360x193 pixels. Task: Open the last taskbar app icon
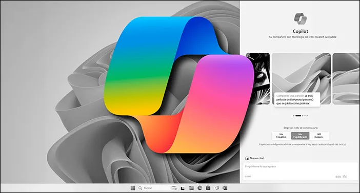point(225,188)
